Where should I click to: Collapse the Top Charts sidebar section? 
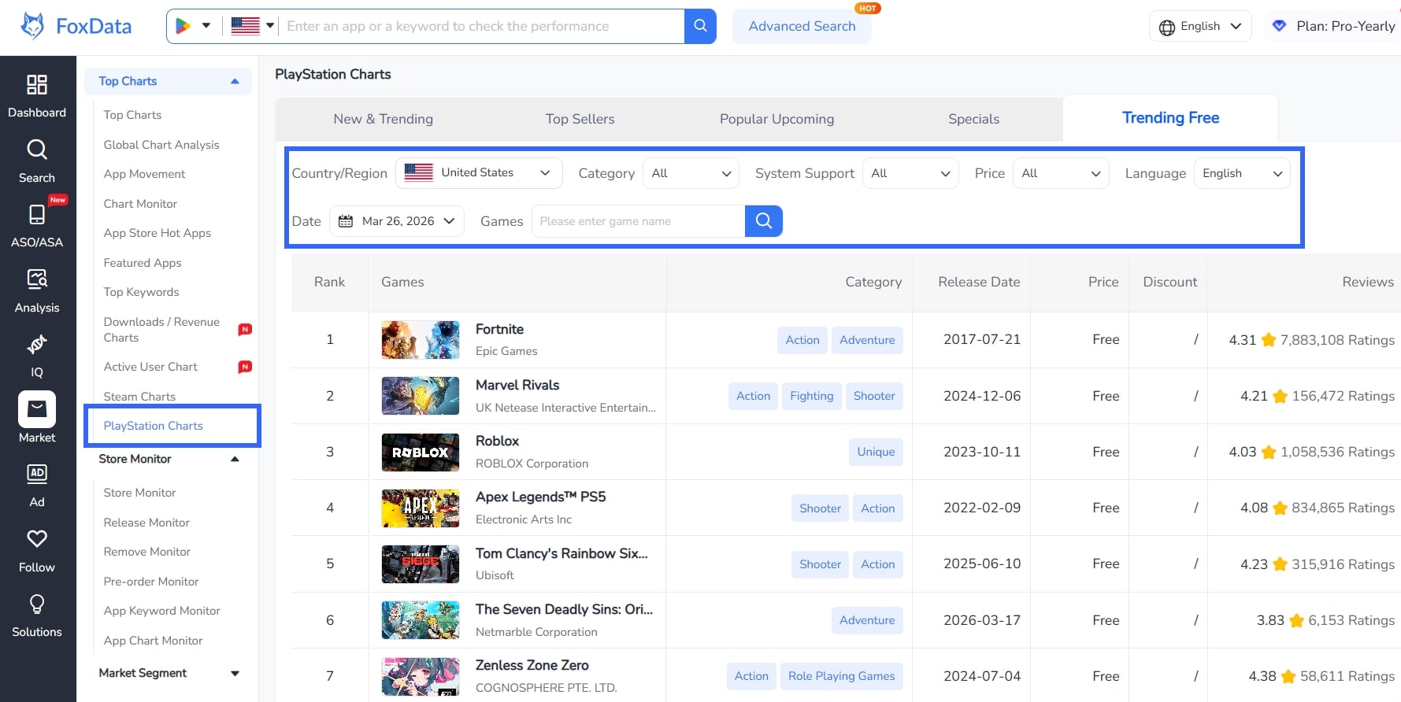pos(235,81)
